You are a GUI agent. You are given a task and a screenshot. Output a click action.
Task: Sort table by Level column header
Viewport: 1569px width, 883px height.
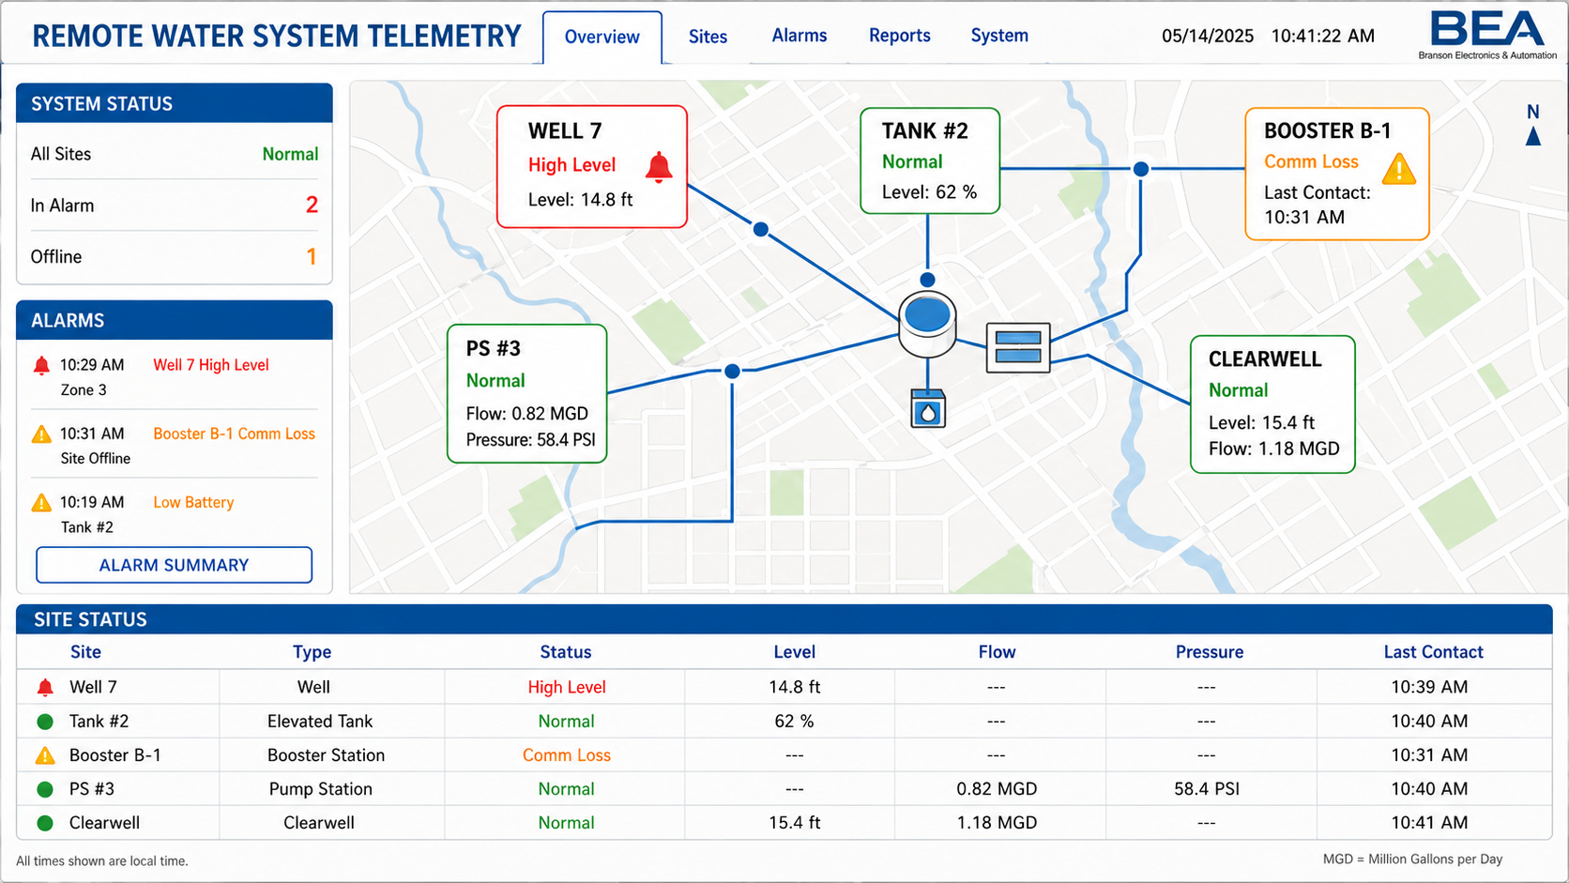(795, 652)
